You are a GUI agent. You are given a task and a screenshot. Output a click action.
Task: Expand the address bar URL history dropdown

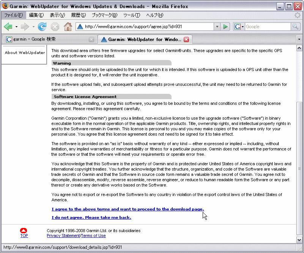point(217,27)
